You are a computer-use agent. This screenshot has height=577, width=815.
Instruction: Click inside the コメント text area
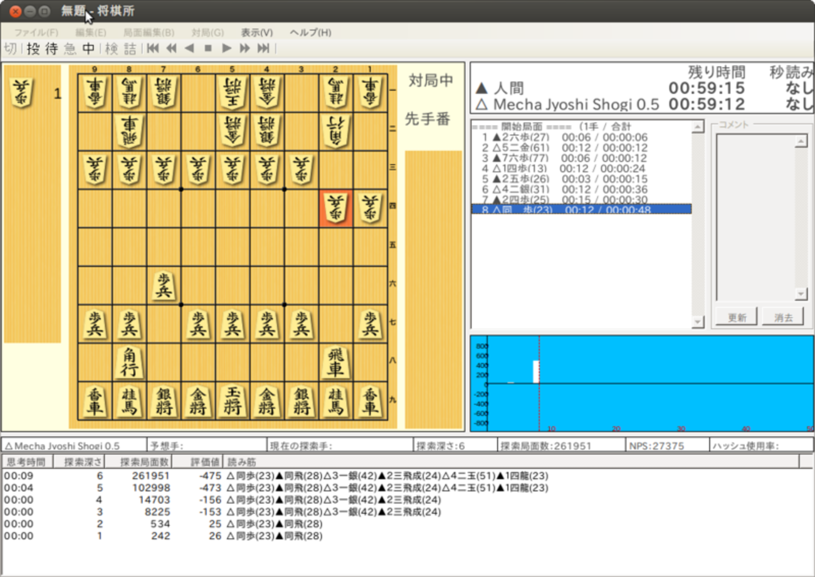[x=755, y=218]
